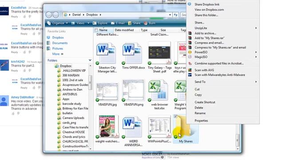Open web browser test.xlsx Excel file
This screenshot has height=160, width=284.
pyautogui.click(x=158, y=91)
